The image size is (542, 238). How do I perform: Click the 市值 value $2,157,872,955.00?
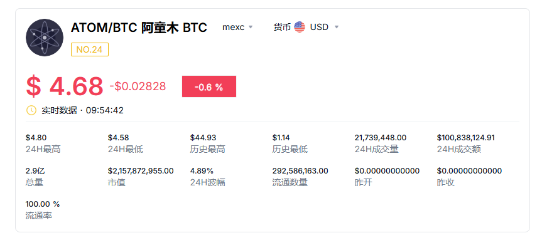[x=141, y=171]
